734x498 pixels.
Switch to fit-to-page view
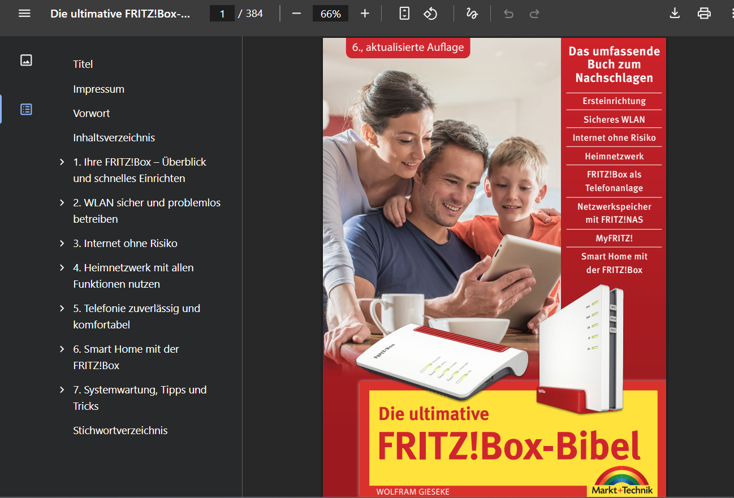(x=404, y=13)
